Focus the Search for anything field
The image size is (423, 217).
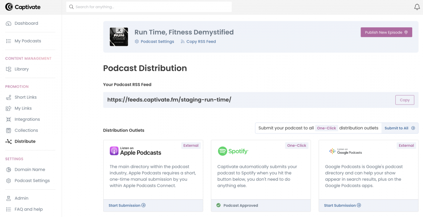tap(149, 7)
